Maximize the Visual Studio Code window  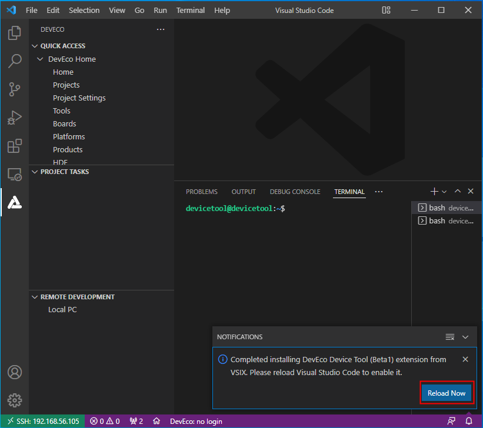[441, 10]
